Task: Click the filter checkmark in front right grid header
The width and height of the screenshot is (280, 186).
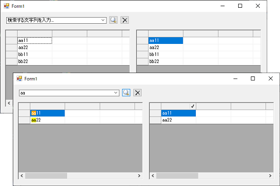Action: coord(193,106)
